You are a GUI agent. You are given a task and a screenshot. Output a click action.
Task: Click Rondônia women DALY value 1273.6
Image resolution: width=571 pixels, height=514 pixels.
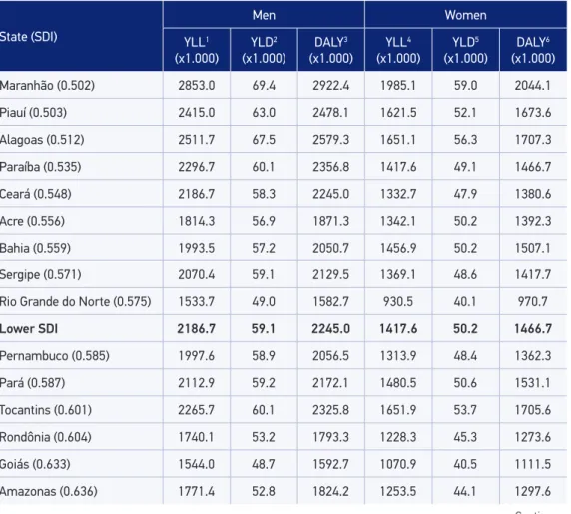click(x=533, y=437)
